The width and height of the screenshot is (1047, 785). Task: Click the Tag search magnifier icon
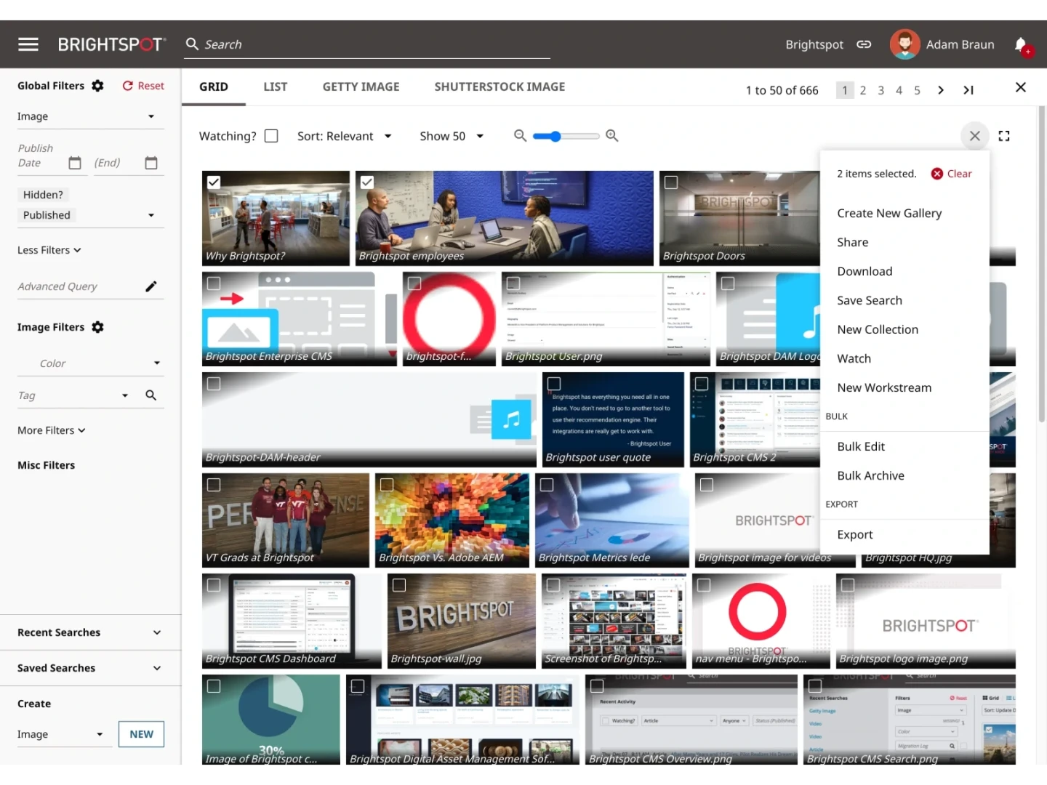(x=151, y=395)
